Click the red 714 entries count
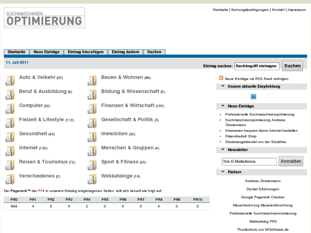The height and width of the screenshot is (233, 311). (x=41, y=191)
